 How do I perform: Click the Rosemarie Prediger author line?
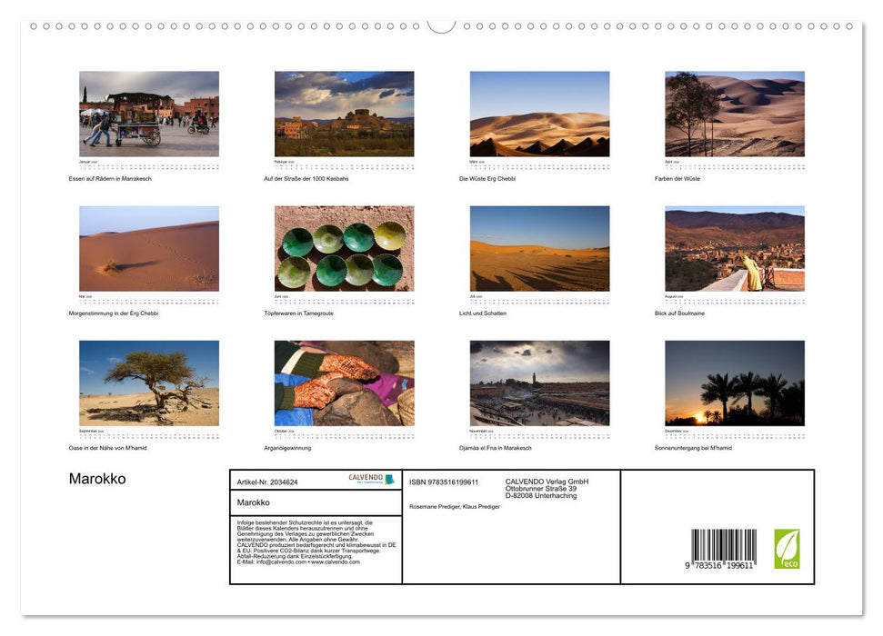tap(455, 504)
